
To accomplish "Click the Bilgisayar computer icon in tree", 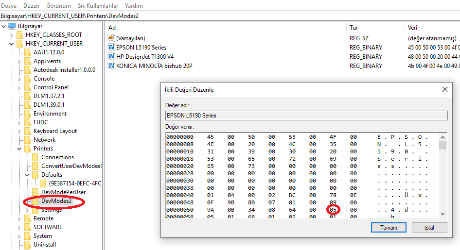I will click(12, 26).
